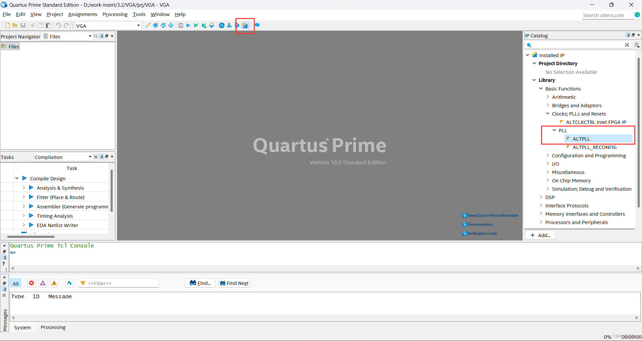The height and width of the screenshot is (341, 642).
Task: Click the Cut scissors icon
Action: [x=33, y=25]
